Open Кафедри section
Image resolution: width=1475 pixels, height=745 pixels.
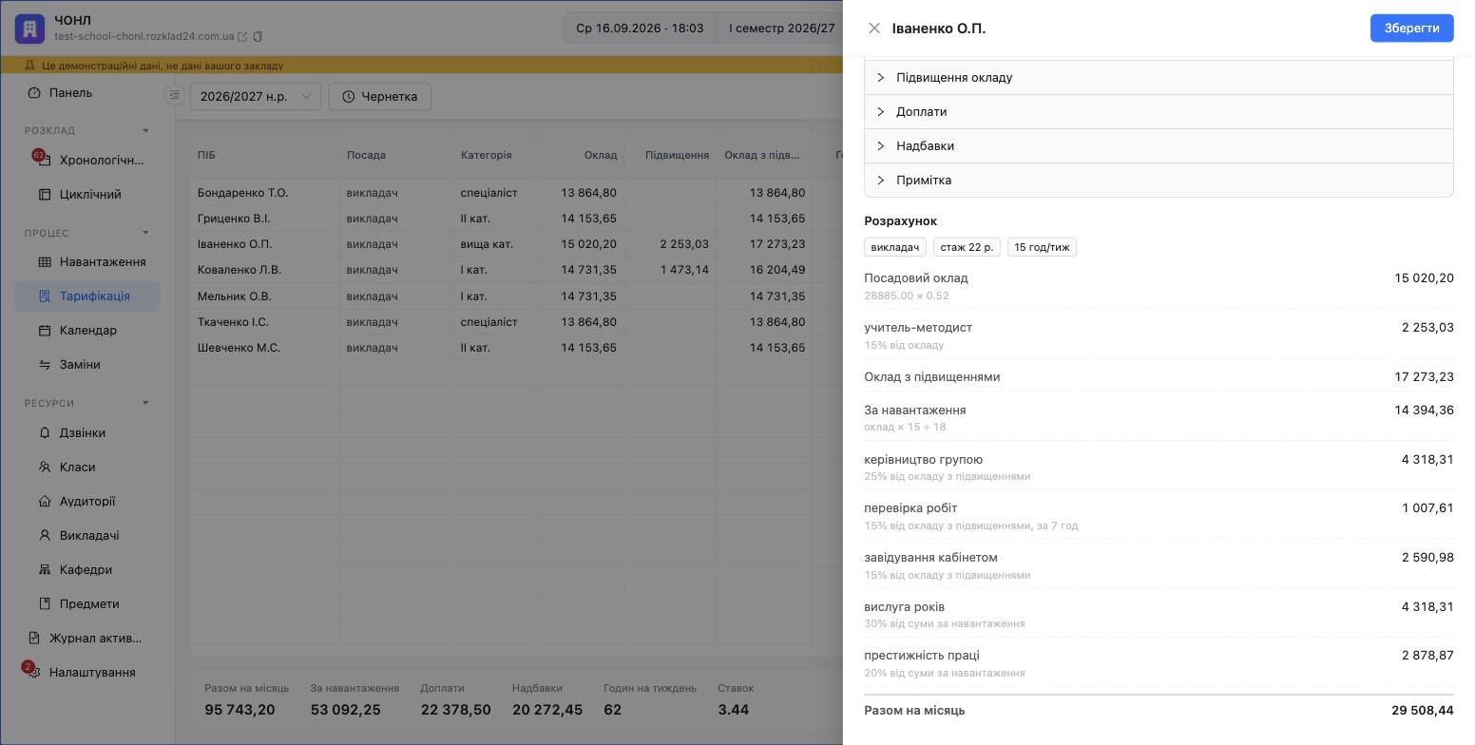point(87,569)
